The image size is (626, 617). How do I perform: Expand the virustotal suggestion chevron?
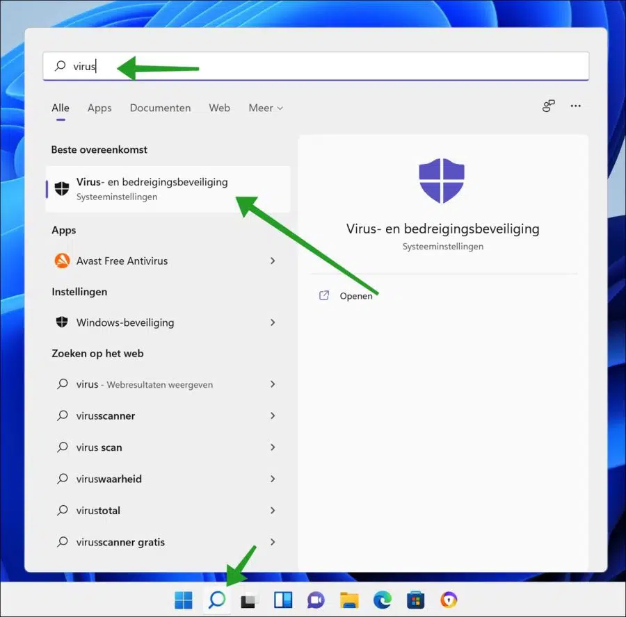pyautogui.click(x=273, y=510)
